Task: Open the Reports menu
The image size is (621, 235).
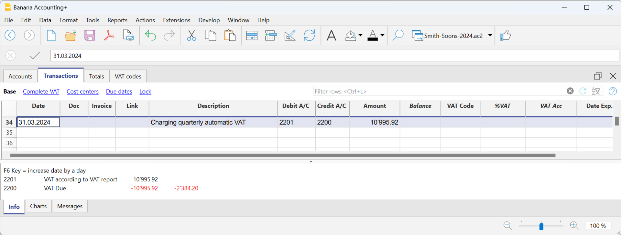Action: point(117,20)
